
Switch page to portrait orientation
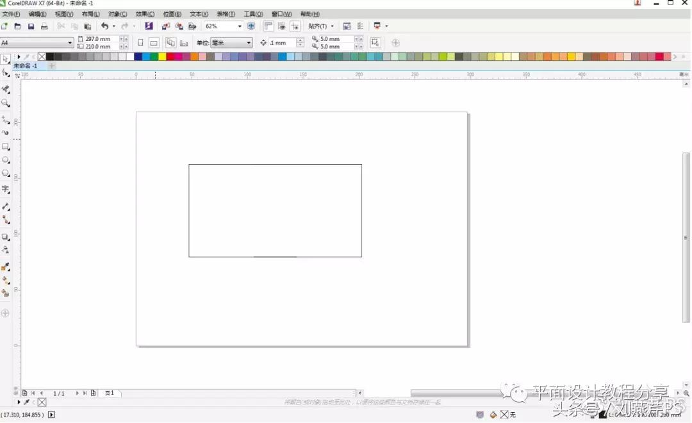pos(140,42)
